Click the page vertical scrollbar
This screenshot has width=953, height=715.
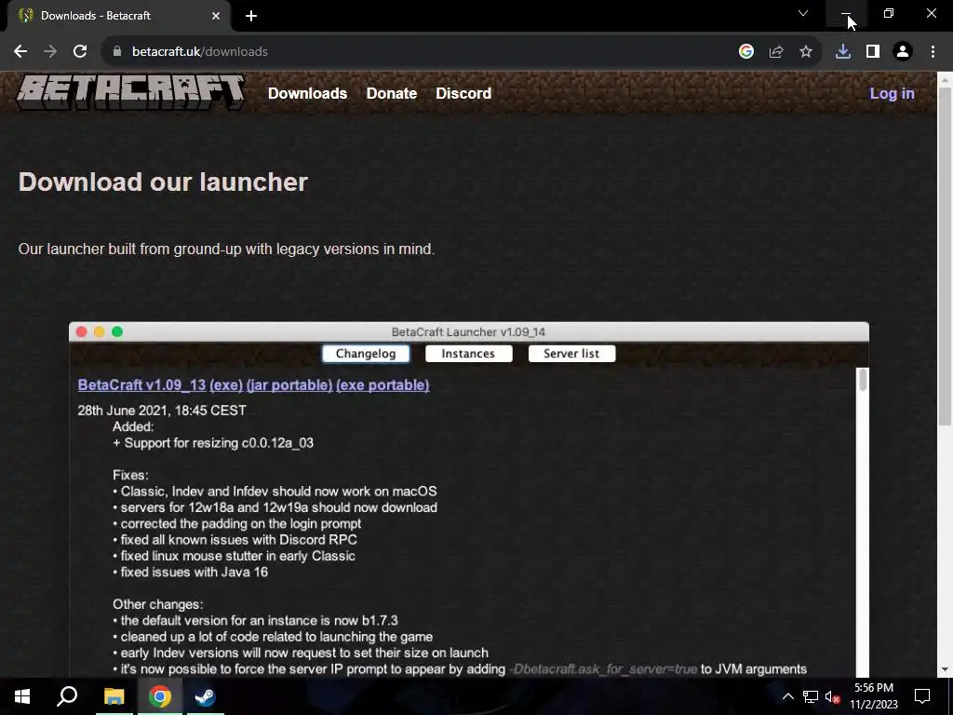point(946,255)
